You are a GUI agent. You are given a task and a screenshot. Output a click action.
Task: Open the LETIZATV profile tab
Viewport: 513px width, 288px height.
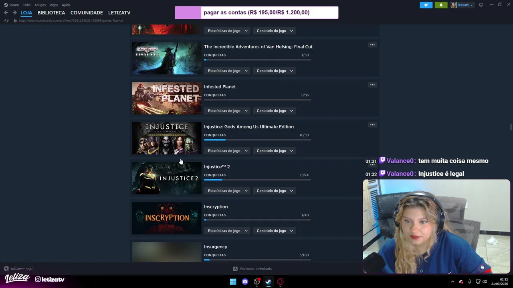click(119, 13)
